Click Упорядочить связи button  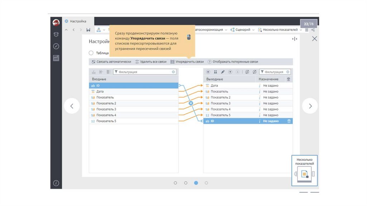pos(187,62)
